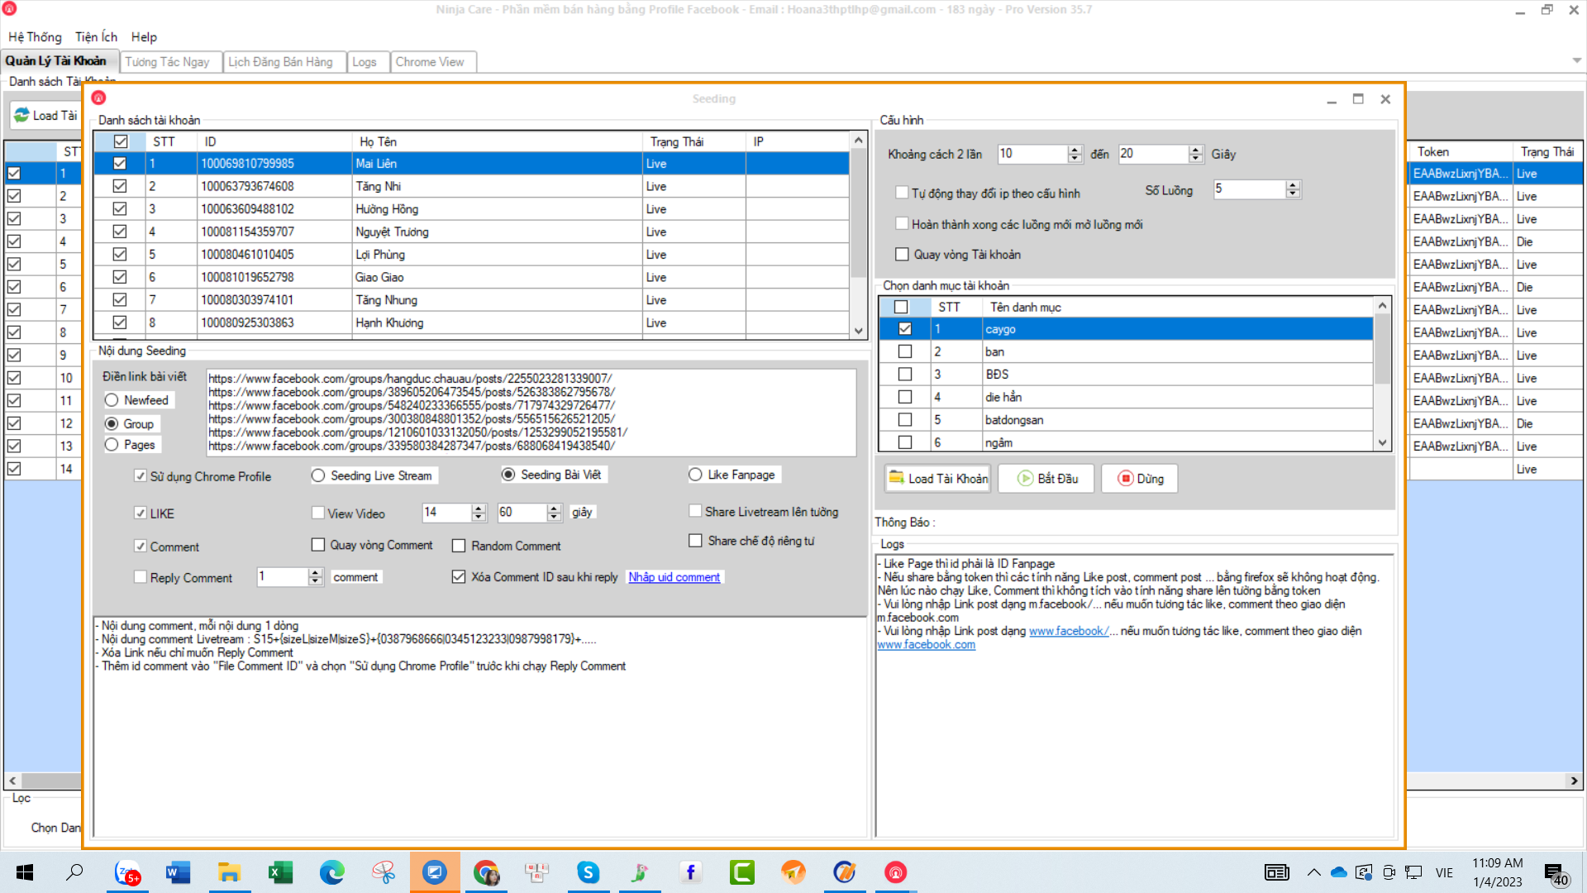This screenshot has width=1587, height=893.
Task: Decrease the Khoảng cách maximum value spinner
Action: [x=1196, y=158]
